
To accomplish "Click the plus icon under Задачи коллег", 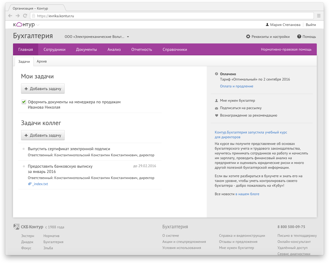I will [26, 135].
